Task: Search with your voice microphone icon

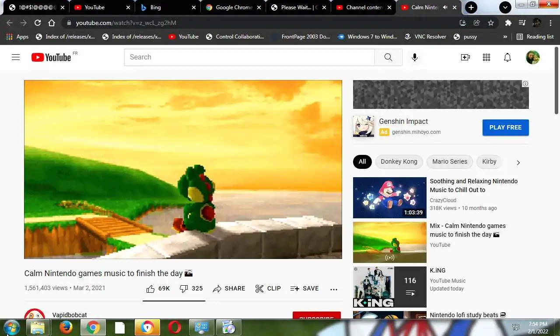Action: (x=415, y=57)
